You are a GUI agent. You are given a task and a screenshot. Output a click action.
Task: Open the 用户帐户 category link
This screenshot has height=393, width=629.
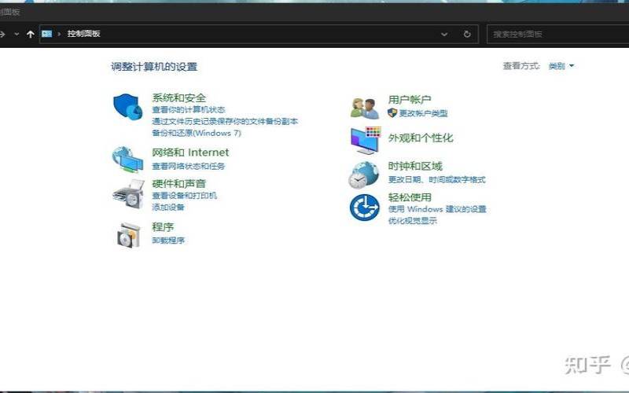410,100
